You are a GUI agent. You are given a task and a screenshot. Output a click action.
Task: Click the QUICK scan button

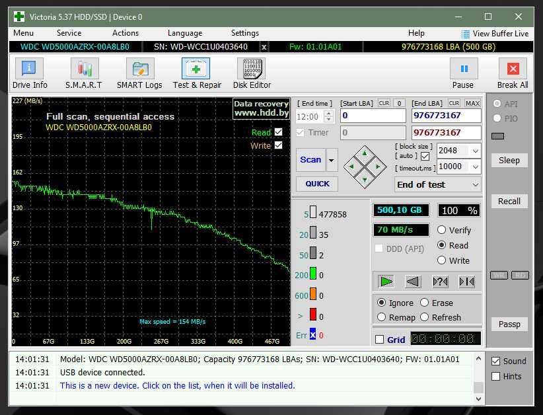click(x=317, y=184)
